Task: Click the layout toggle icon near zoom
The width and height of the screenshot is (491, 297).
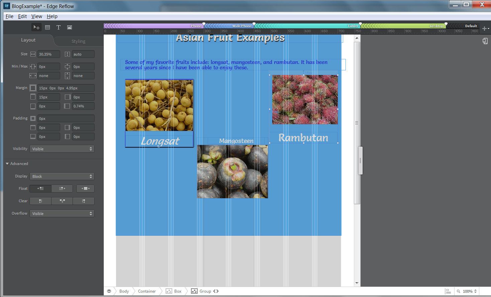Action: click(x=448, y=291)
